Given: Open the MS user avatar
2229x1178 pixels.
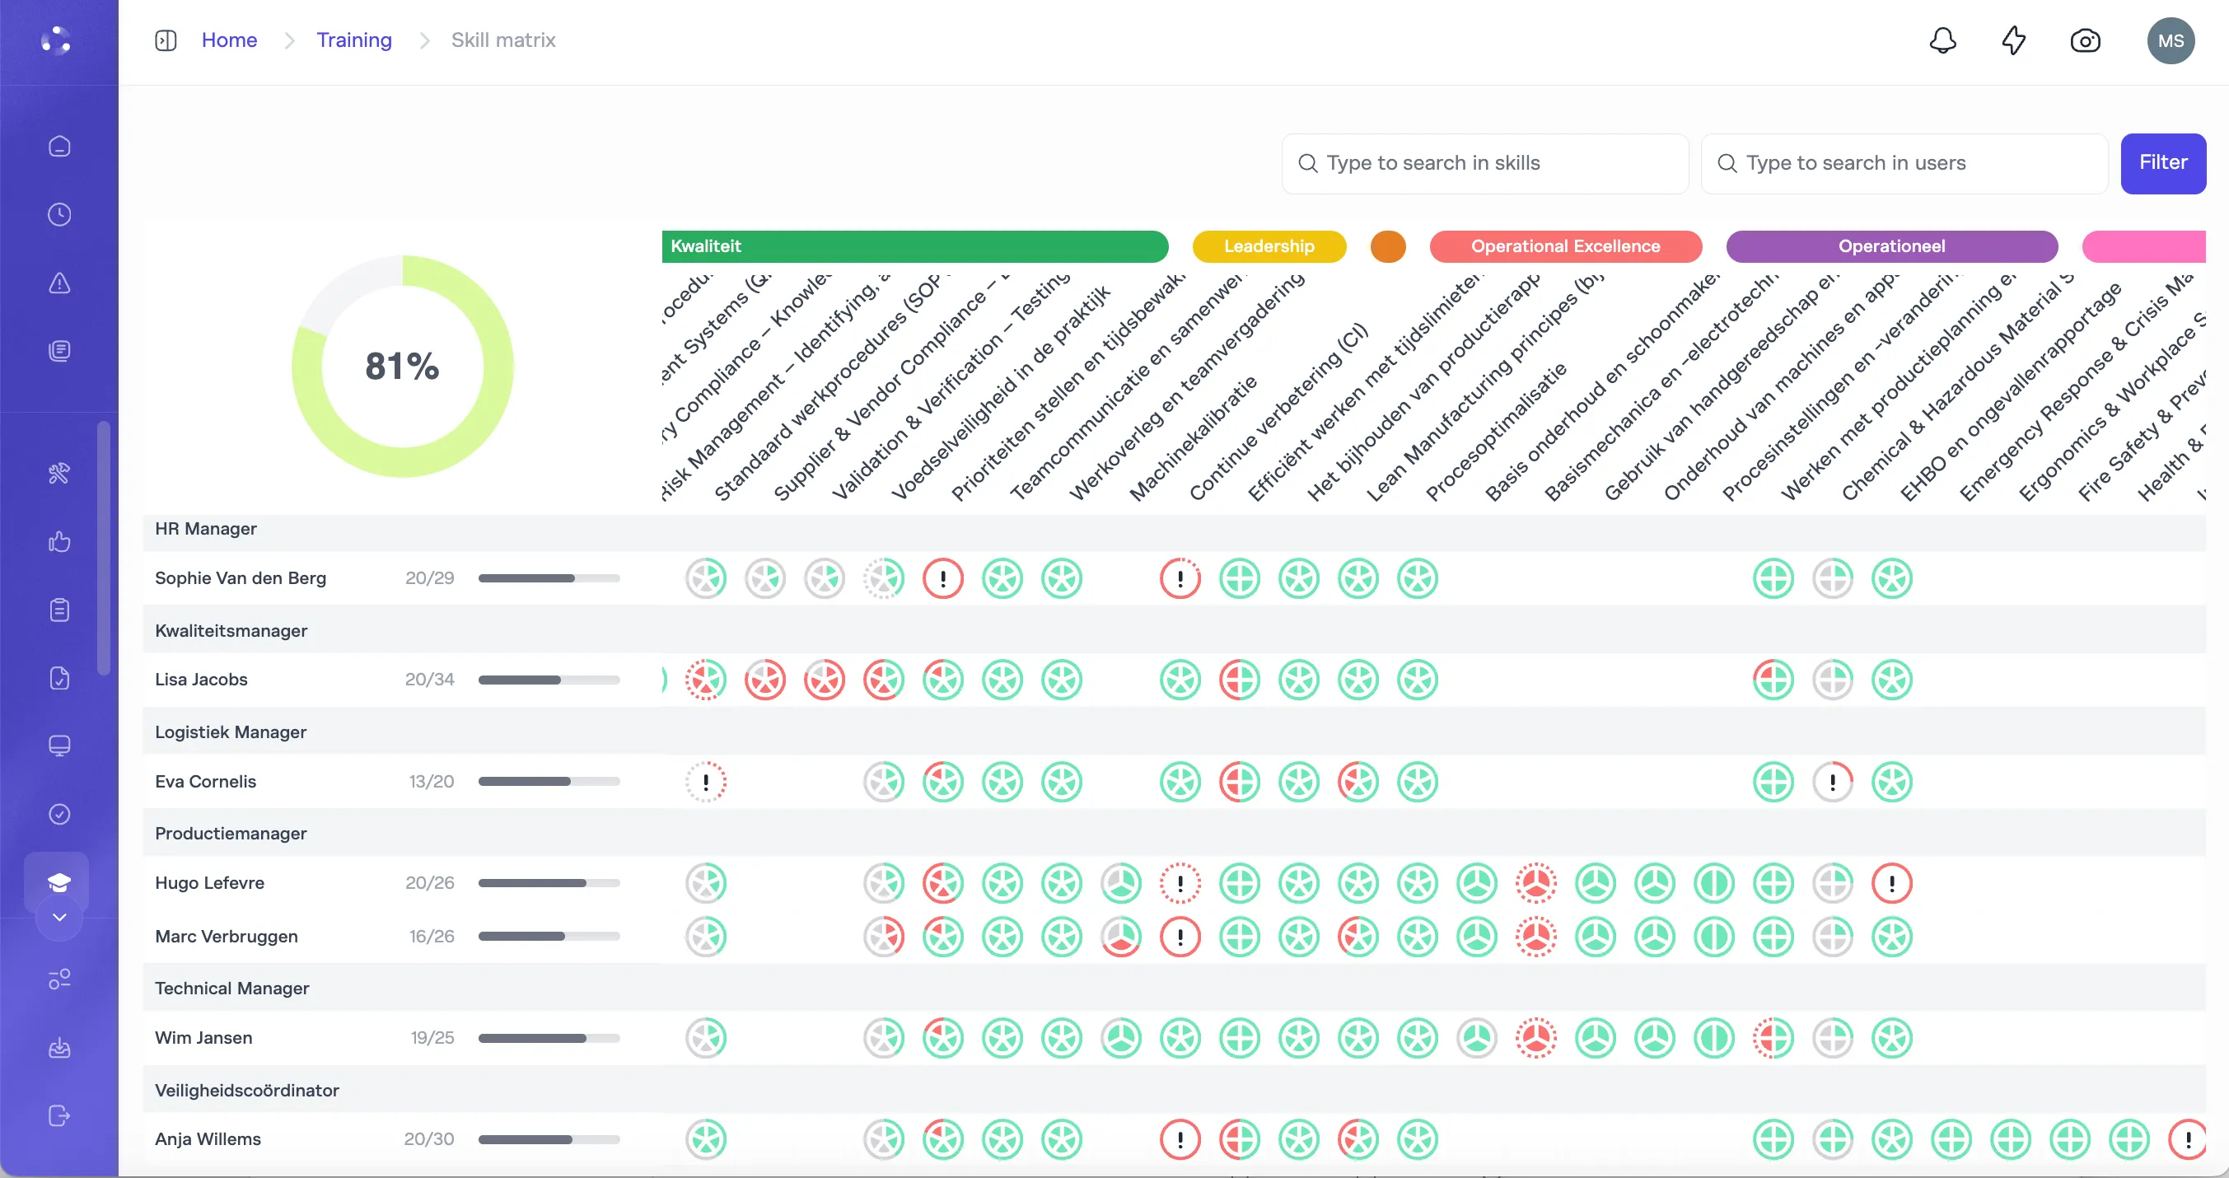Looking at the screenshot, I should tap(2171, 40).
